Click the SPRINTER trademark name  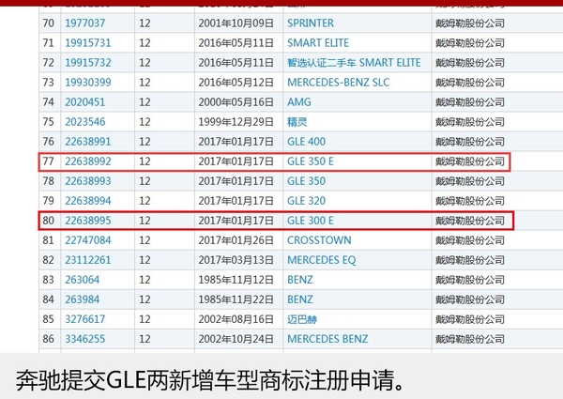(x=311, y=23)
